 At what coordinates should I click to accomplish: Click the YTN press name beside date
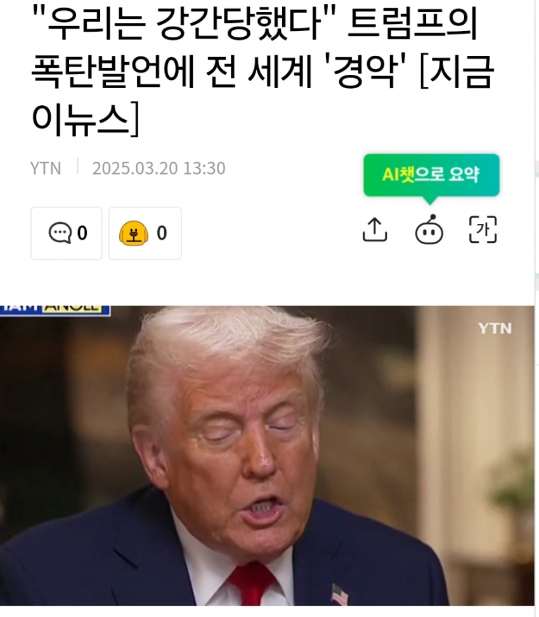[46, 169]
